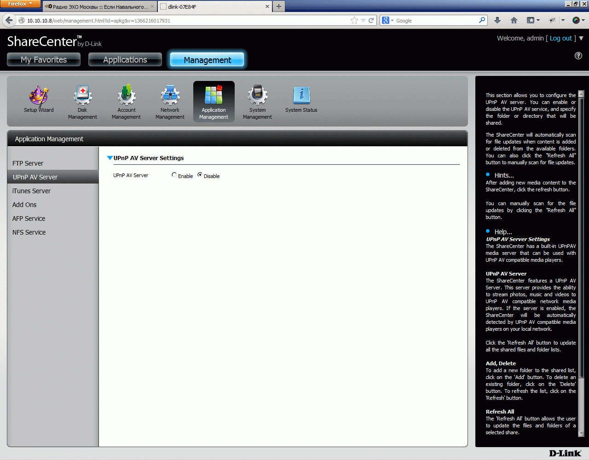Close the Радио ЭХО Москвы tab

[152, 6]
